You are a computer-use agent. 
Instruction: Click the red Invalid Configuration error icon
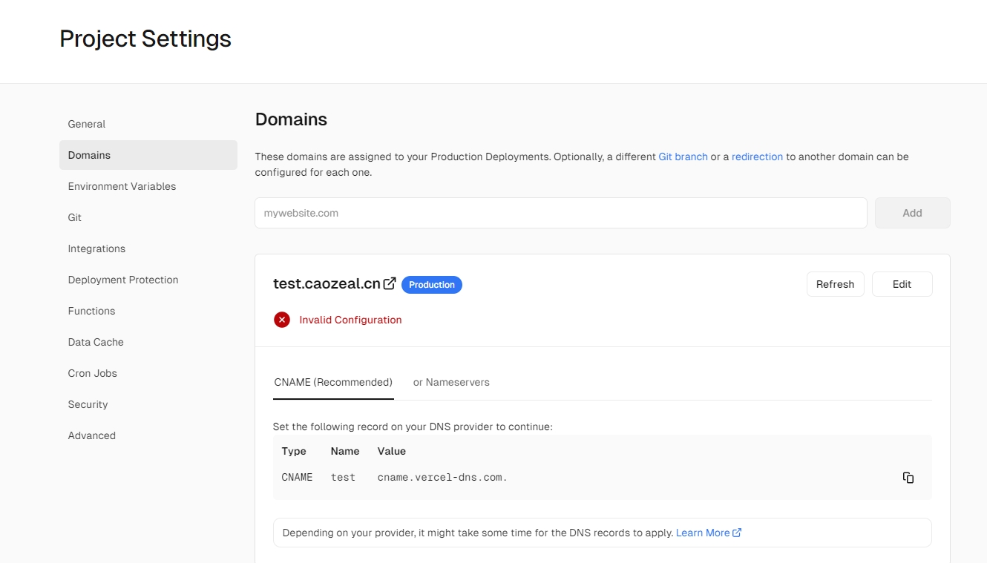point(282,320)
